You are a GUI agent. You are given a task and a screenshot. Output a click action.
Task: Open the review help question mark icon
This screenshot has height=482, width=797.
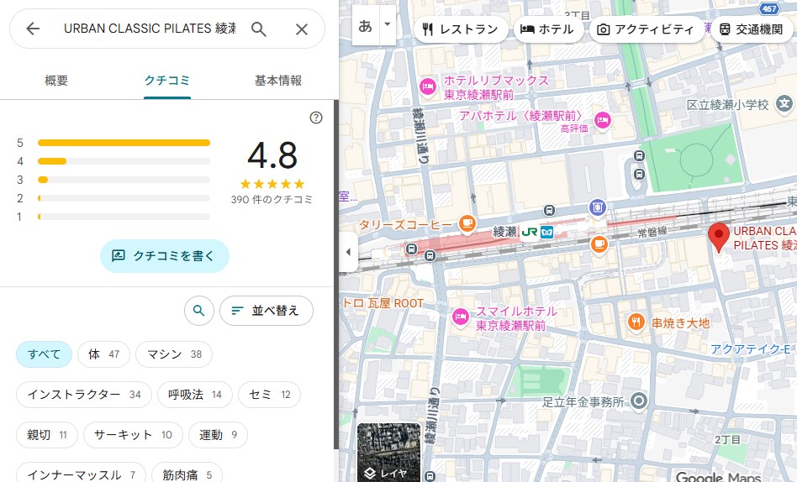(316, 118)
